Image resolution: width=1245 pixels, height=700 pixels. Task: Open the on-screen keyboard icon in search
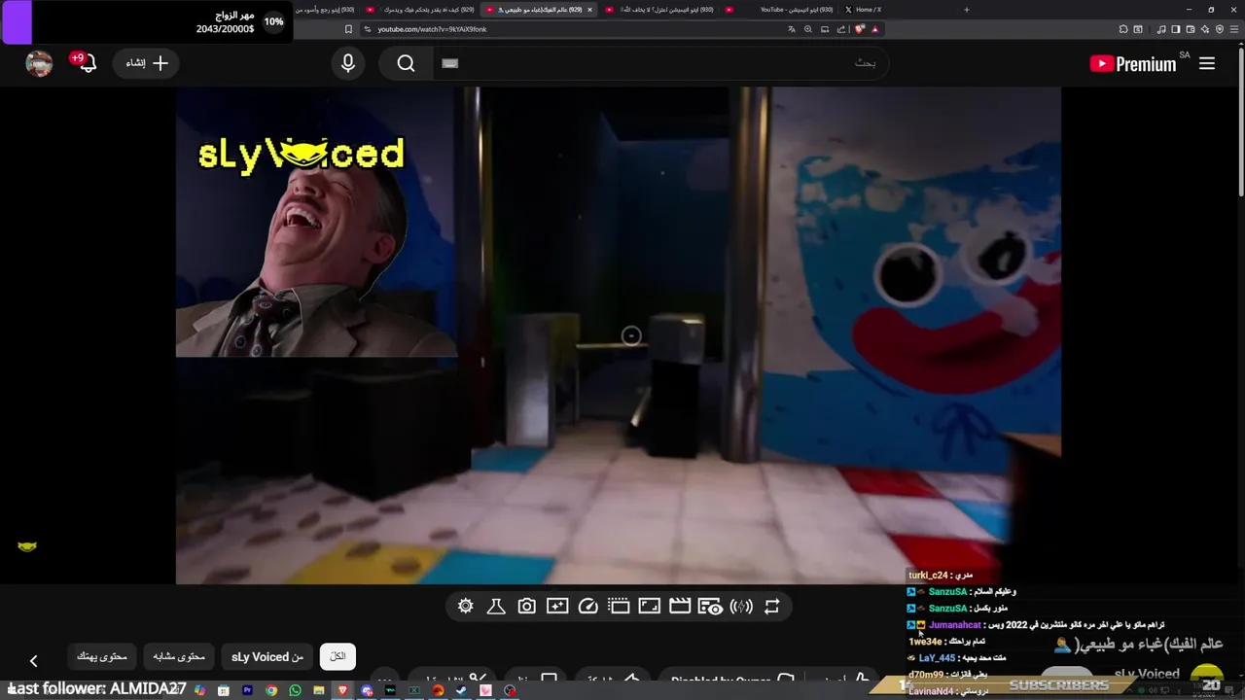coord(449,63)
